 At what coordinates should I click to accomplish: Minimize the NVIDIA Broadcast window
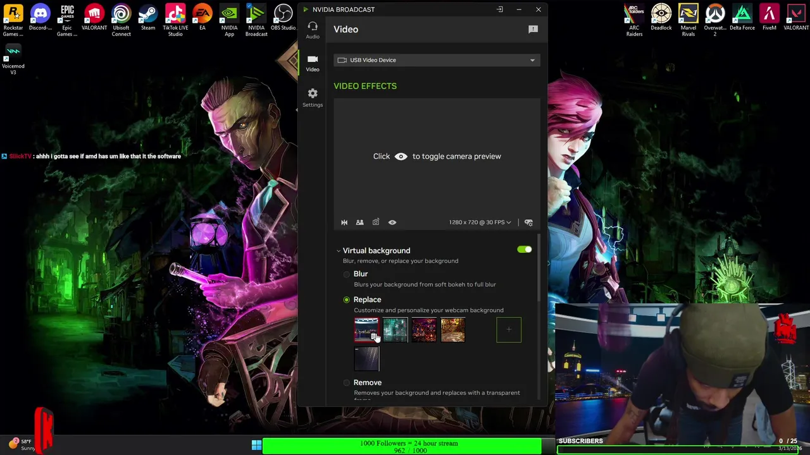[x=519, y=9]
